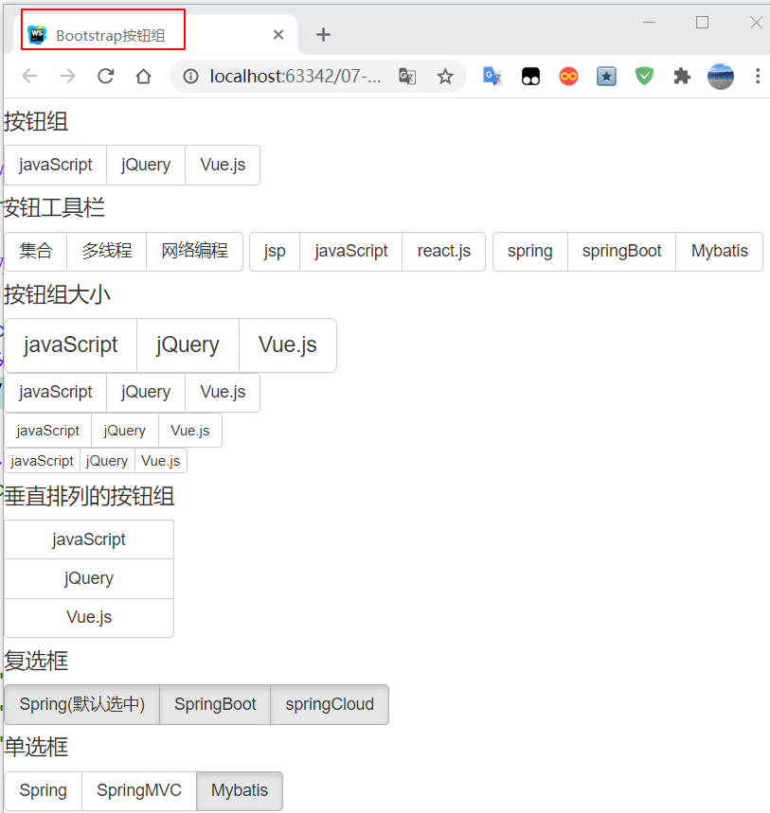Minimize the browser window

coord(649,23)
